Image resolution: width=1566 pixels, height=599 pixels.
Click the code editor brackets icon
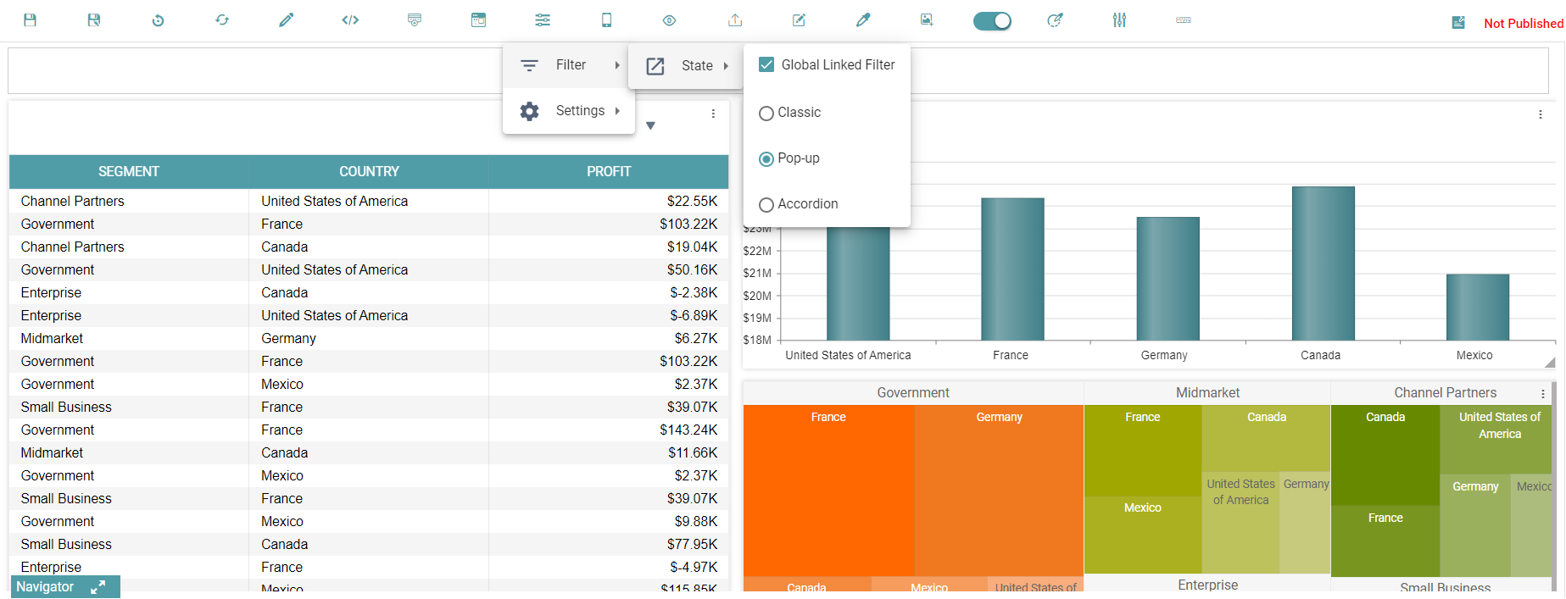(x=350, y=20)
